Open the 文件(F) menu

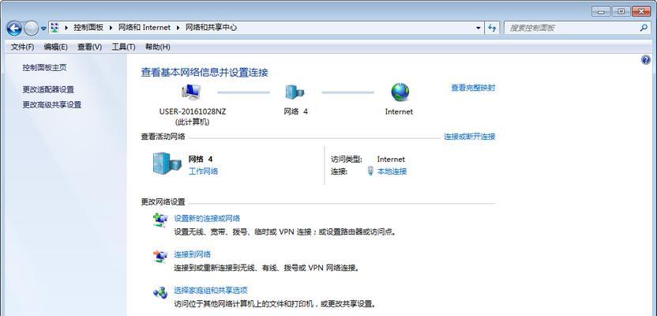coord(22,47)
